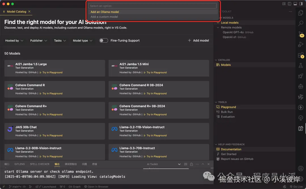
Task: Click the customize layout icon in title bar
Action: [284, 4]
